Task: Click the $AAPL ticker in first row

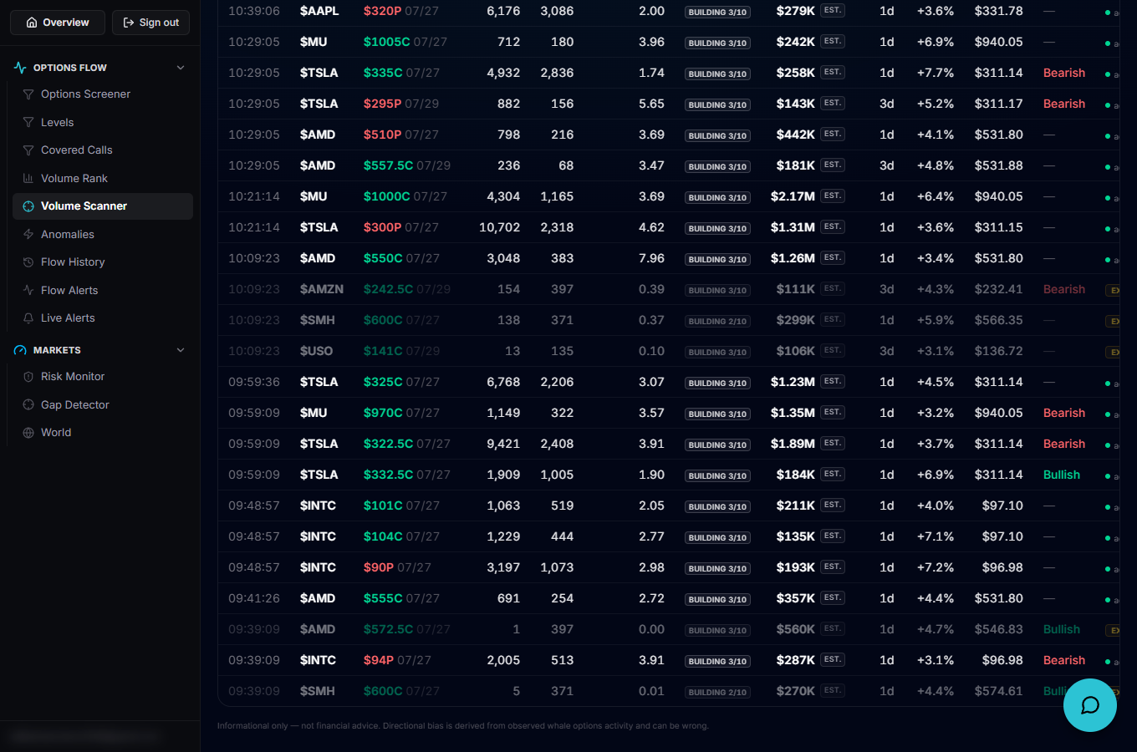Action: tap(319, 11)
